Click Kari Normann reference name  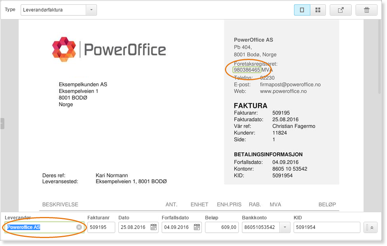pos(112,175)
